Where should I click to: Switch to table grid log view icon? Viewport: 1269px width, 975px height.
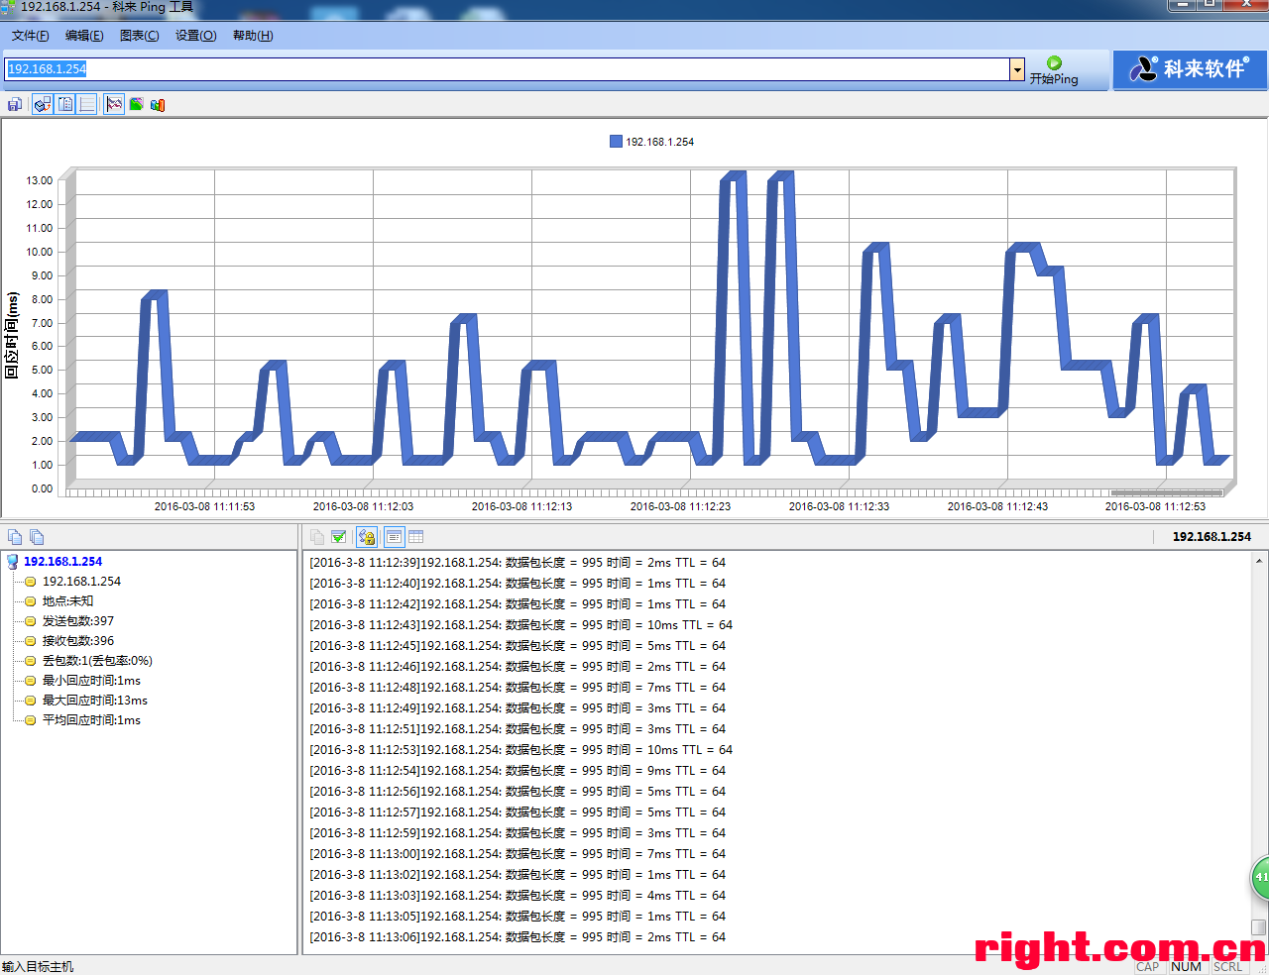[x=416, y=537]
